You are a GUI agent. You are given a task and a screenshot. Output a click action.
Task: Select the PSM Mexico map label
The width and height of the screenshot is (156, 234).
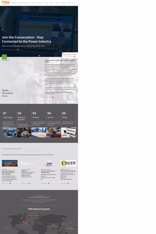7,228
